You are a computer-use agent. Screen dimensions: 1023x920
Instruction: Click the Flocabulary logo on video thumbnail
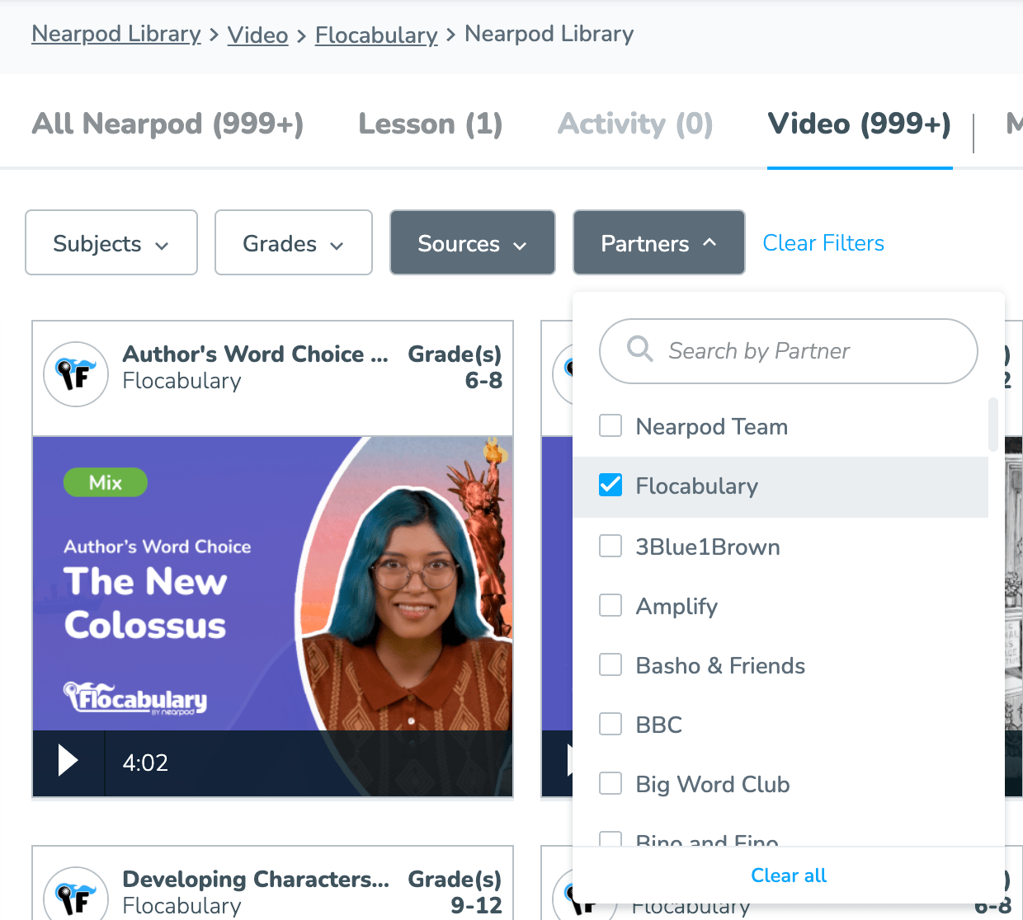[x=135, y=698]
